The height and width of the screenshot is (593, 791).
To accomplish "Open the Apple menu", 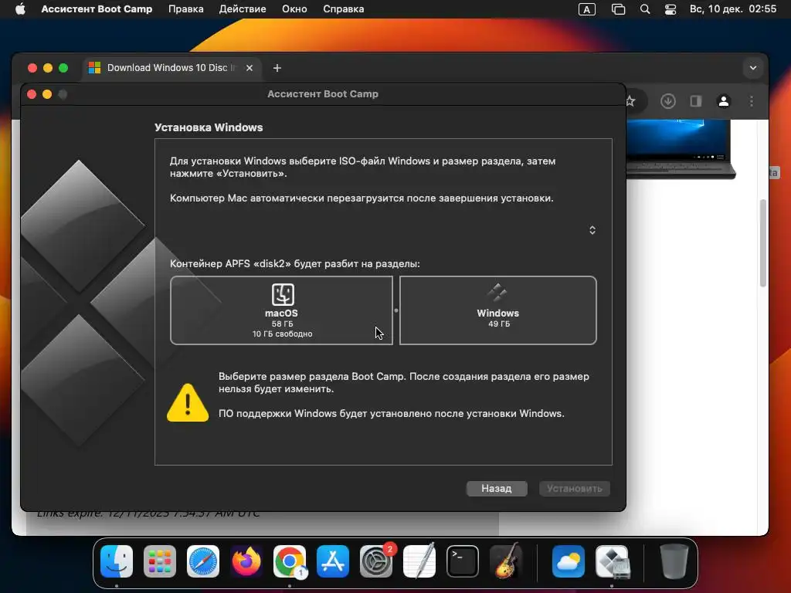I will coord(20,9).
